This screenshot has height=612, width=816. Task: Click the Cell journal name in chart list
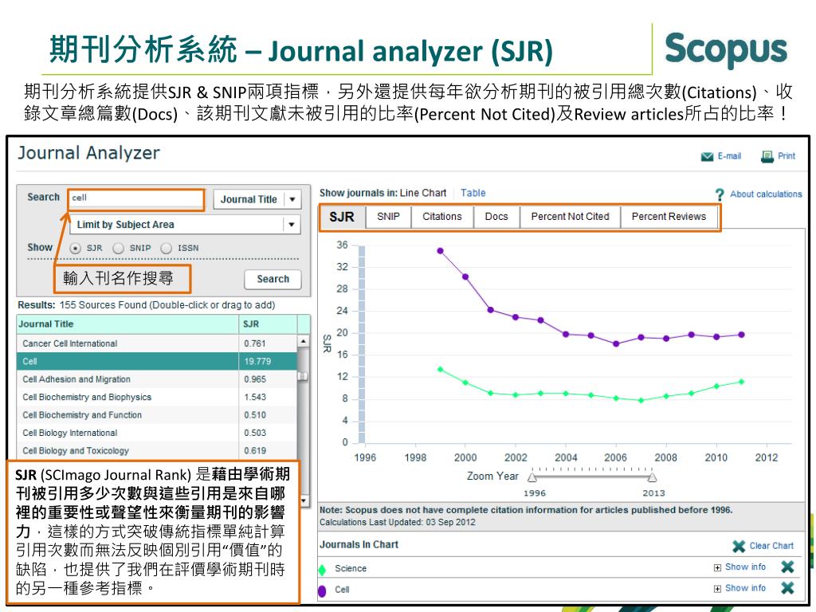tap(342, 590)
